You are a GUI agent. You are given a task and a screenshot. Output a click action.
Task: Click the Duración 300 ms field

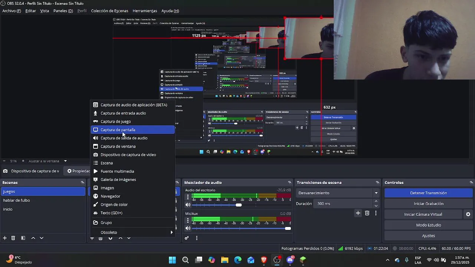click(x=343, y=204)
